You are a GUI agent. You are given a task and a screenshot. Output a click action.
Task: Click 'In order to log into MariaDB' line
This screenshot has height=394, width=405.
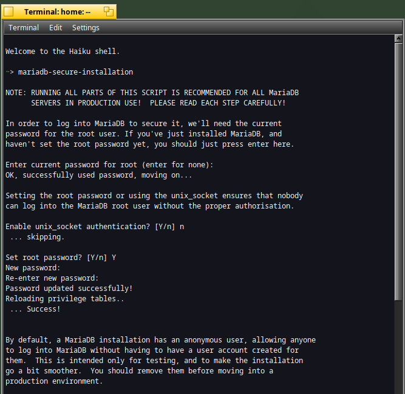coord(143,124)
